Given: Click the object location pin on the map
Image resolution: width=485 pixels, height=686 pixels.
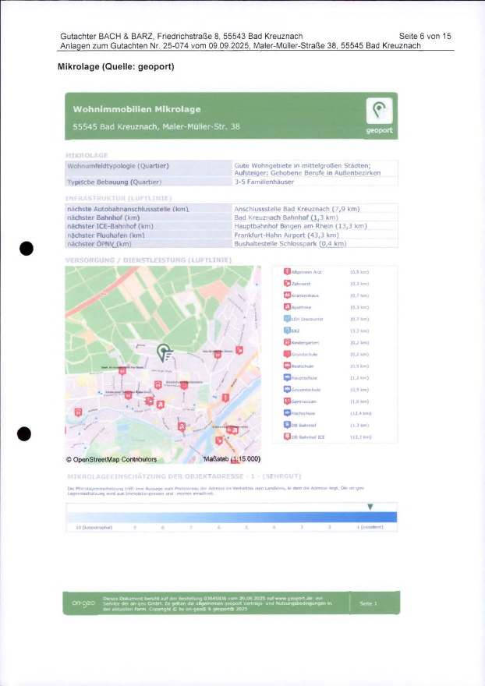Looking at the screenshot, I should click(x=165, y=352).
